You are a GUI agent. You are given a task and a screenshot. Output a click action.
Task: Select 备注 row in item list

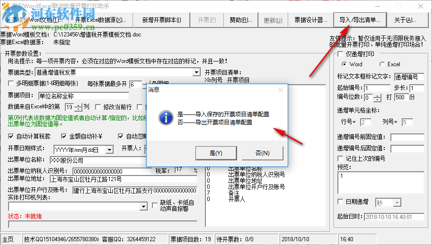(x=234, y=192)
